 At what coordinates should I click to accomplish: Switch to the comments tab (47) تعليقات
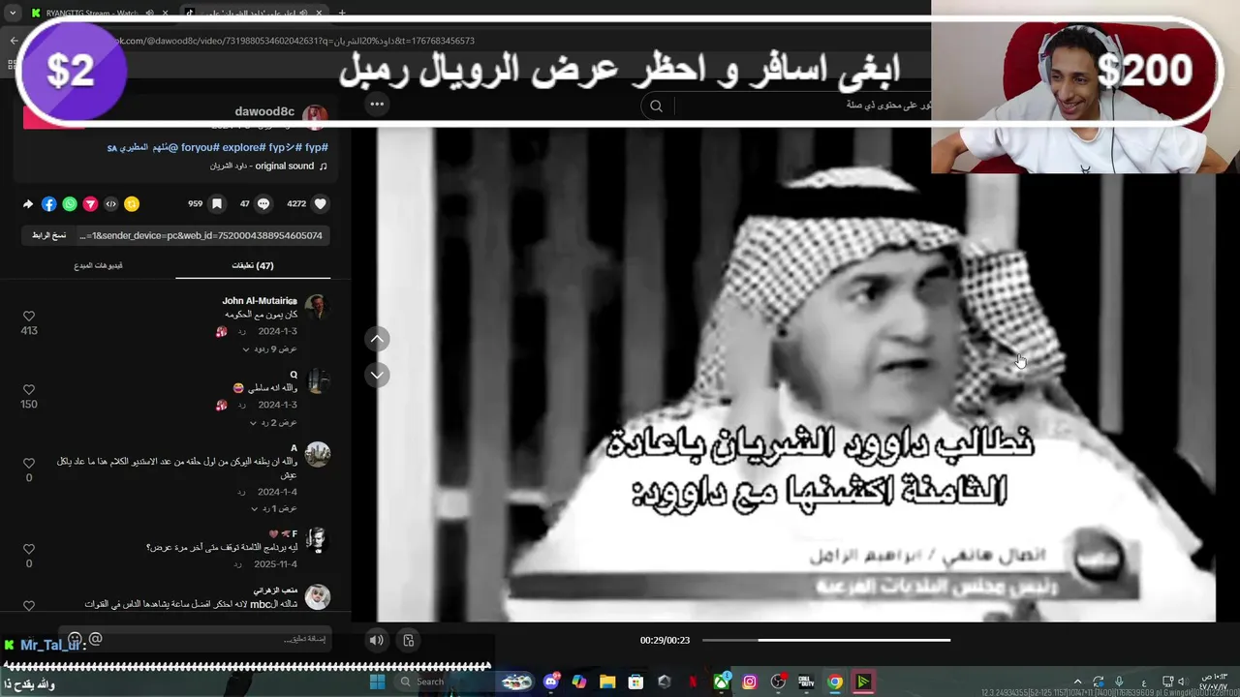pyautogui.click(x=253, y=265)
